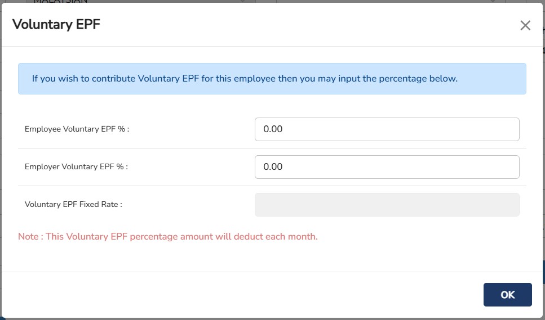Open the top-right dropdown behind the dialog
The height and width of the screenshot is (320, 545).
click(389, 1)
